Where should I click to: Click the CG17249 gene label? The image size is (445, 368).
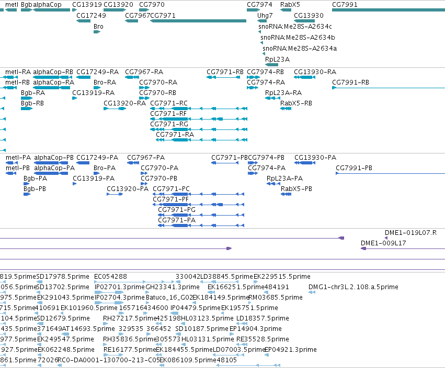91,15
